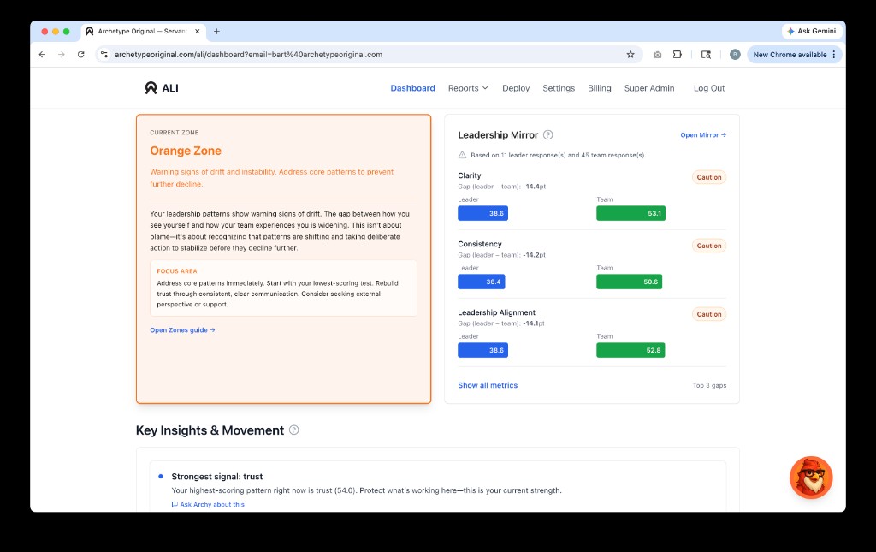Click the Clarity leader bar 38.6
The width and height of the screenshot is (876, 552).
pos(482,213)
